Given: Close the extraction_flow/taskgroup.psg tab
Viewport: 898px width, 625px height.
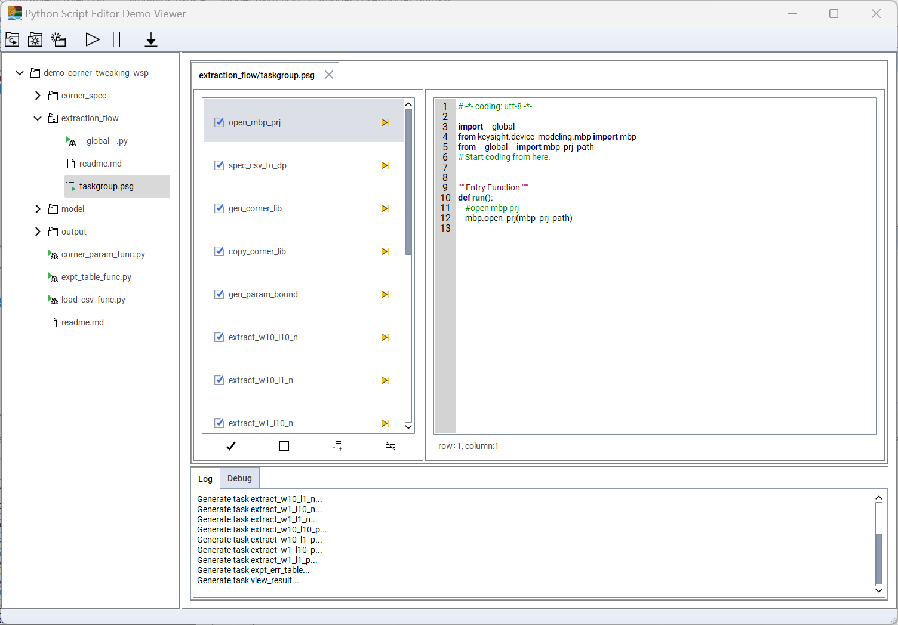Looking at the screenshot, I should [x=329, y=75].
